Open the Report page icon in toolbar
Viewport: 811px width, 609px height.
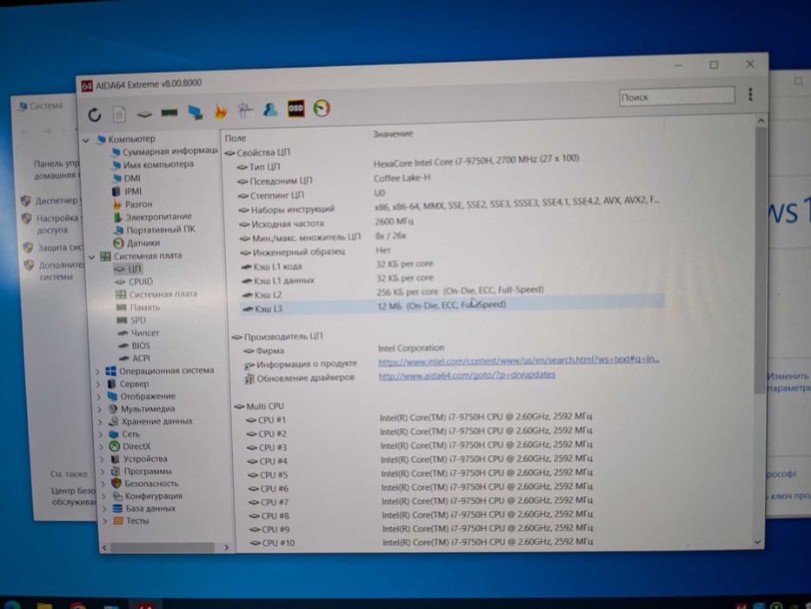coord(119,115)
